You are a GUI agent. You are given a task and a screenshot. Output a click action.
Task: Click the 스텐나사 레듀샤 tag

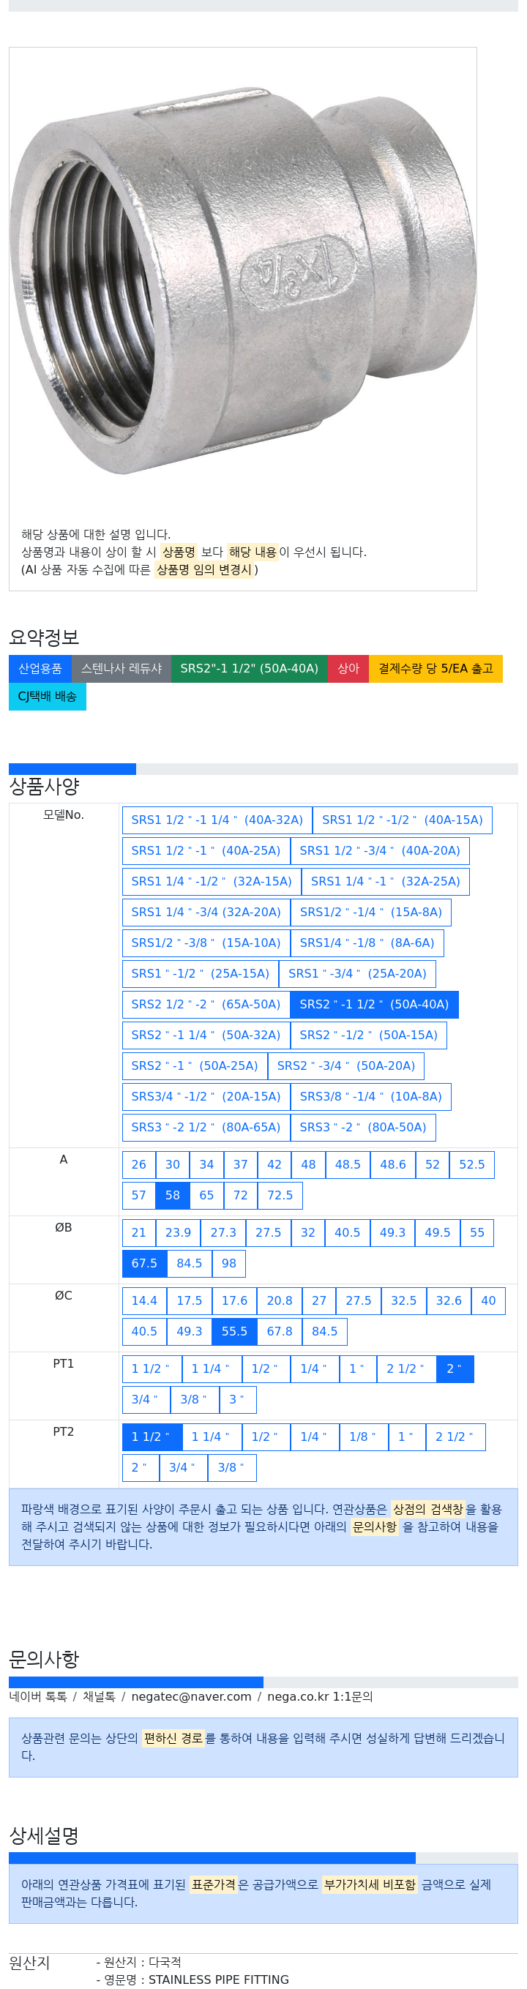tap(122, 669)
